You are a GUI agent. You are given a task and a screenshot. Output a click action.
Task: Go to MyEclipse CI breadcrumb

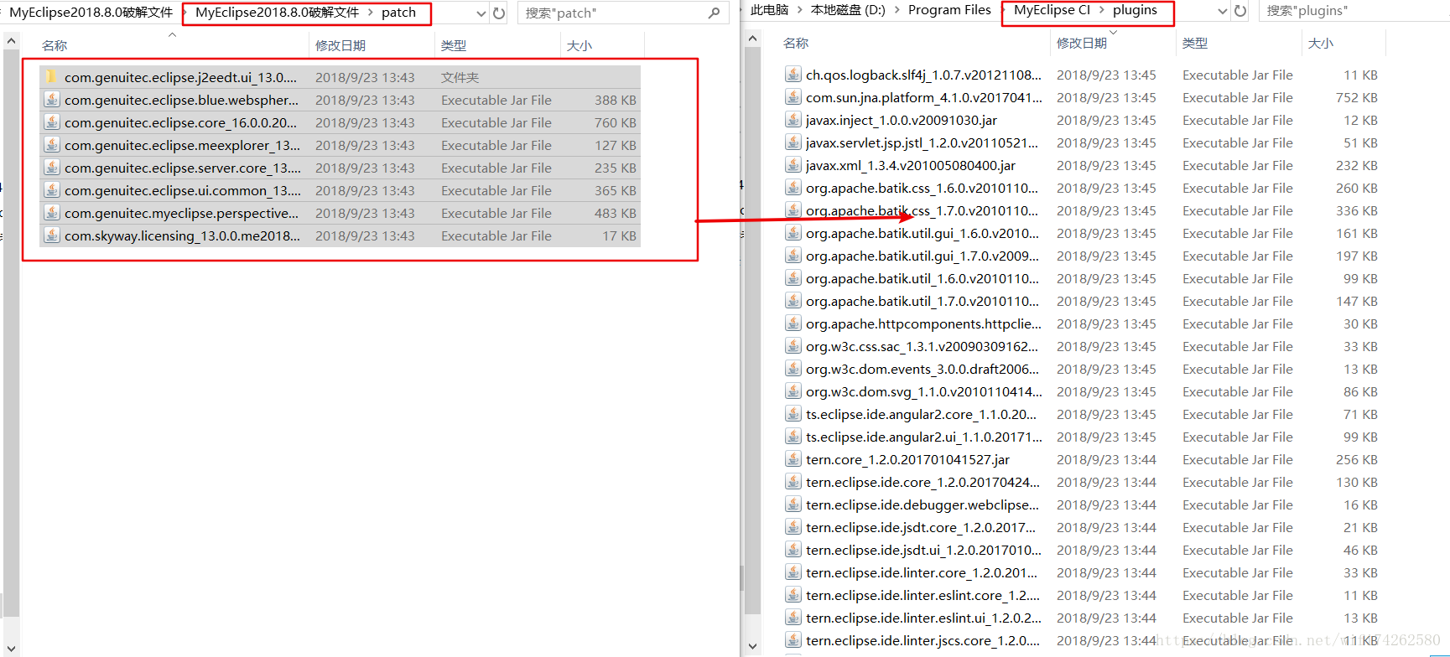click(1052, 10)
